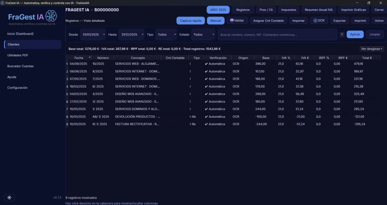Screen dimensions: 387x205
Task: Open the search help question mark
Action: (x=342, y=35)
